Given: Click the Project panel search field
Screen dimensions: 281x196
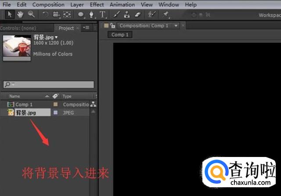Looking at the screenshot, I should point(49,84).
